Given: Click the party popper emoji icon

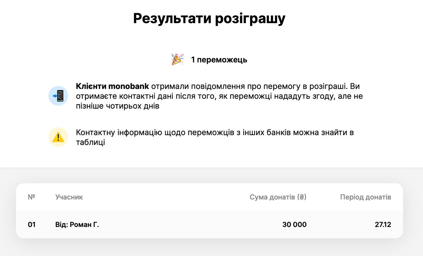Looking at the screenshot, I should click(177, 59).
